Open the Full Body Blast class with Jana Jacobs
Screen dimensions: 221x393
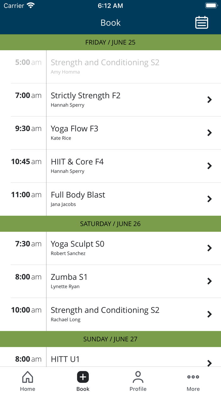click(x=110, y=199)
